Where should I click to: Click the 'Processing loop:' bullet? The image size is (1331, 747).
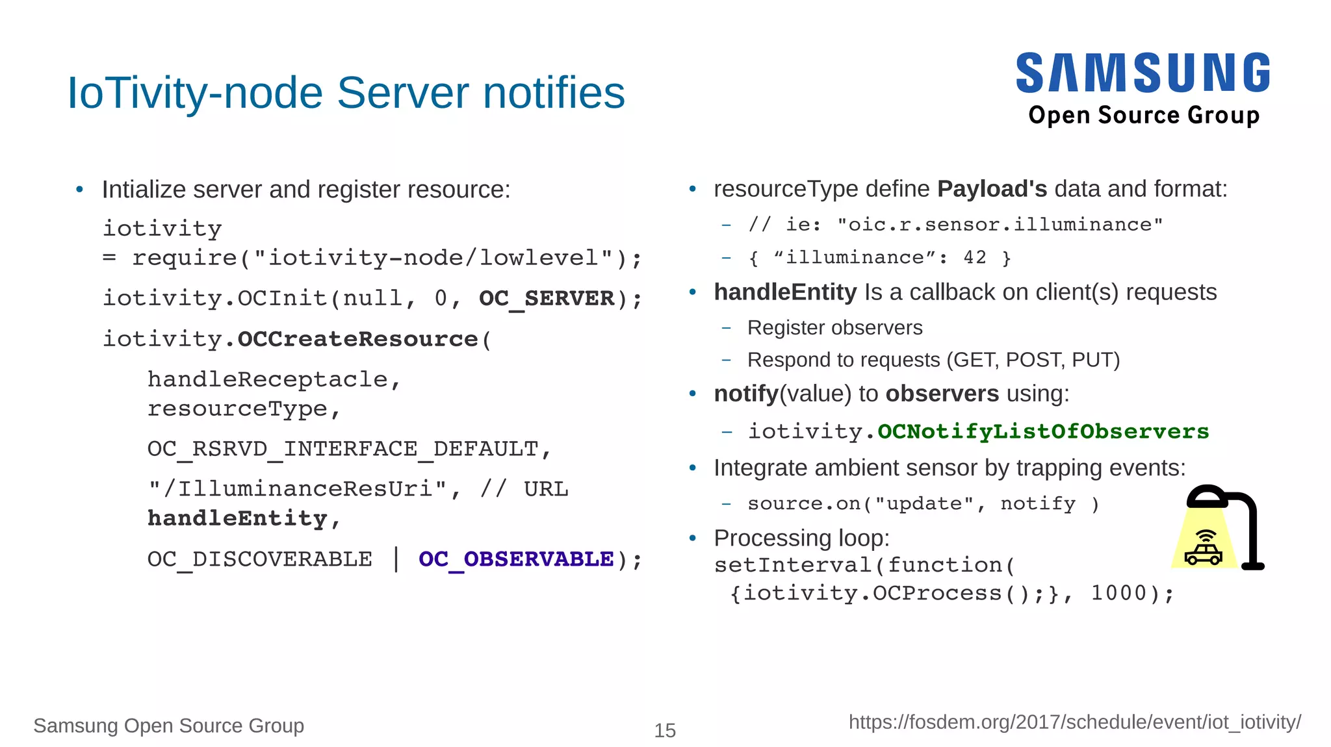[x=801, y=538]
